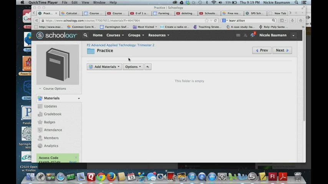The height and width of the screenshot is (184, 328).
Task: Launch Google Chrome from the Dock
Action: pyautogui.click(x=101, y=177)
